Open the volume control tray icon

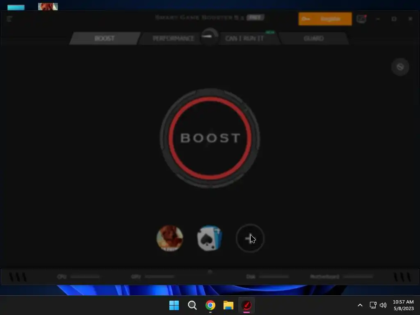pos(383,305)
